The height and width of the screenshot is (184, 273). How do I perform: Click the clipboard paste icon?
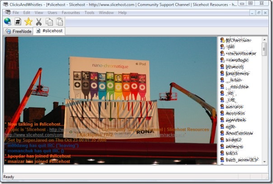coord(60,22)
